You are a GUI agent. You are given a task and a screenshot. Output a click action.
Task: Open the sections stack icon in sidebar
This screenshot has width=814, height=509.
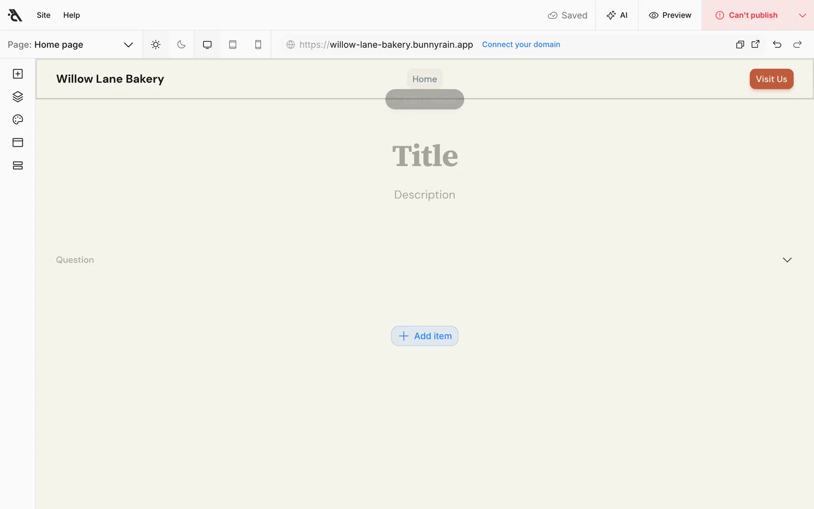(18, 165)
